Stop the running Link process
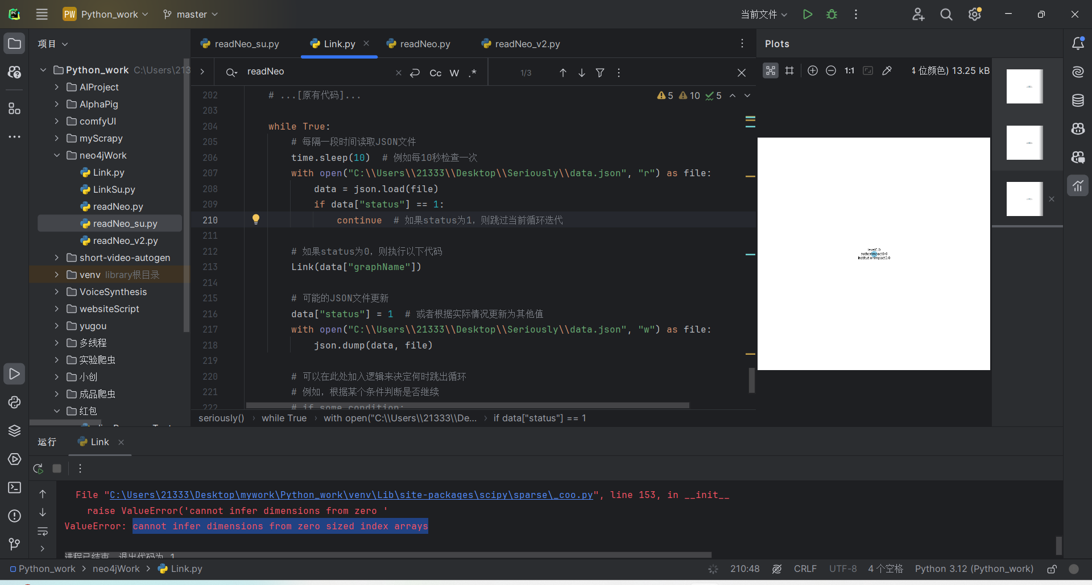 pos(57,468)
